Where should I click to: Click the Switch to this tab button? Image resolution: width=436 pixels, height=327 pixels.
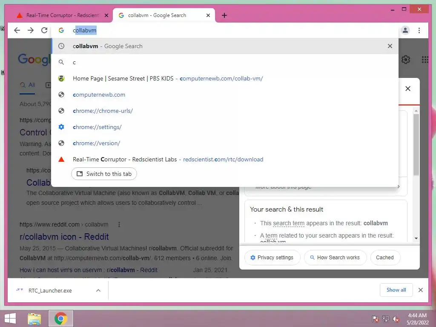point(104,174)
